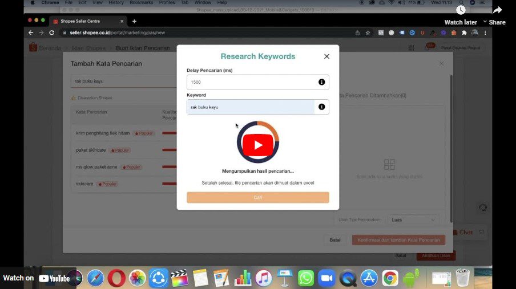Click Chrome's forward arrow
Viewport: 516px width, 289px height.
tap(41, 33)
